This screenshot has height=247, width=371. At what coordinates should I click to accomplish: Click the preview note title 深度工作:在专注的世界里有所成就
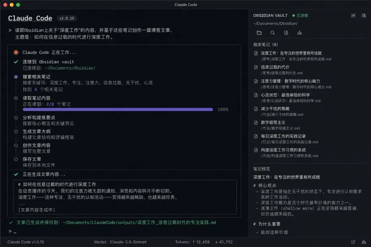pos(286,177)
